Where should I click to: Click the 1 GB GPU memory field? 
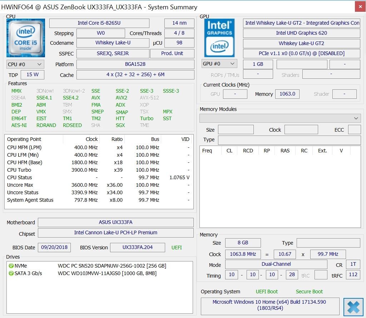pos(258,64)
